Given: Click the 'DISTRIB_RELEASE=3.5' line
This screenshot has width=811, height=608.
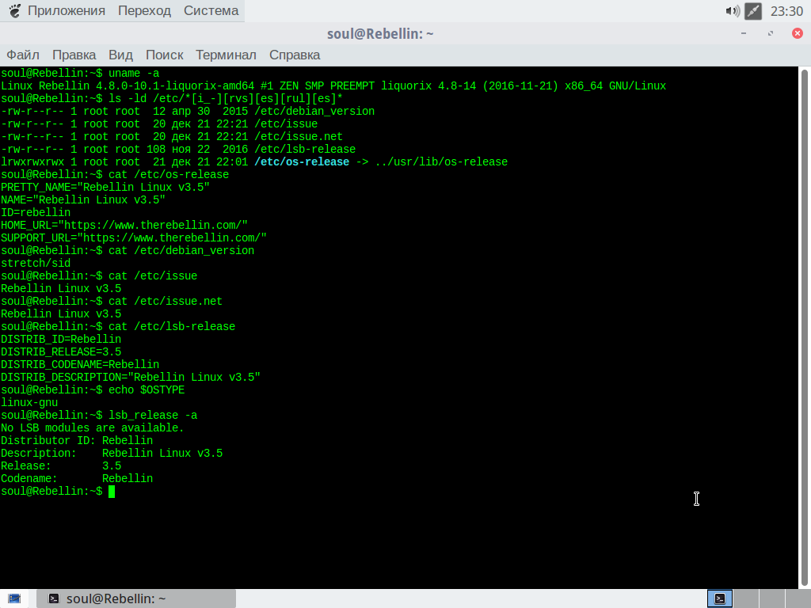Looking at the screenshot, I should pyautogui.click(x=61, y=352).
